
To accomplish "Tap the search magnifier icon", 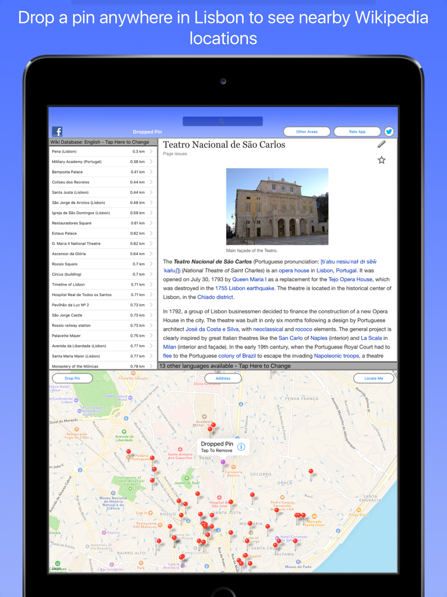I will pos(221,121).
